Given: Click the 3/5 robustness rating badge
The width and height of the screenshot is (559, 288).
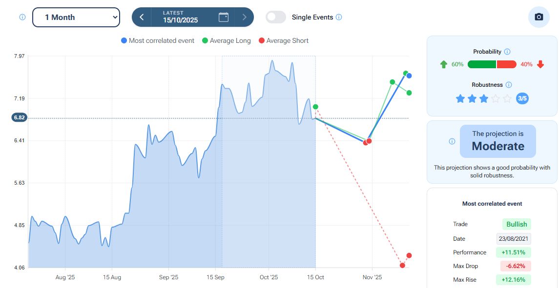Looking at the screenshot, I should pyautogui.click(x=522, y=98).
